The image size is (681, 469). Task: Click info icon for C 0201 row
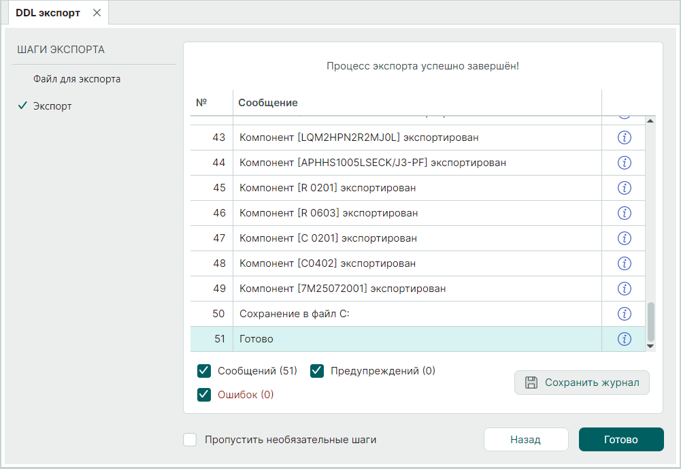(x=624, y=238)
